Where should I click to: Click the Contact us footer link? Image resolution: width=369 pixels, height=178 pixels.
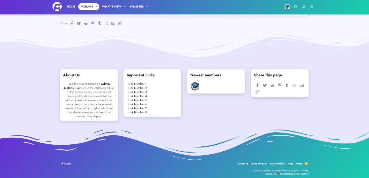[242, 164]
